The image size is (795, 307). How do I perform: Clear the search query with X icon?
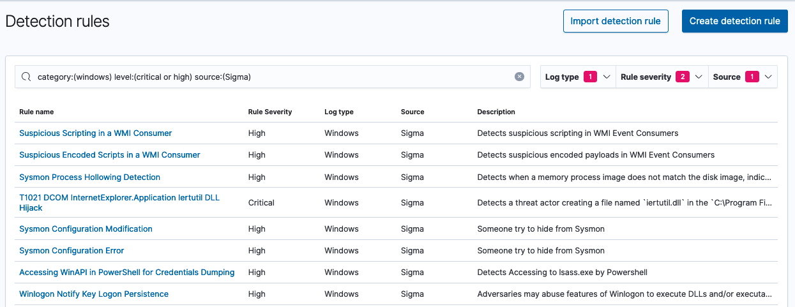pyautogui.click(x=519, y=77)
